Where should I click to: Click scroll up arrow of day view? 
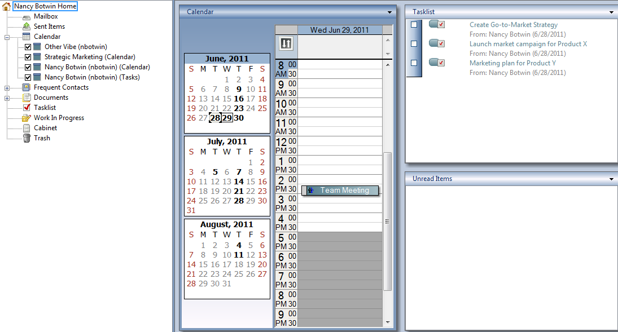pos(388,65)
